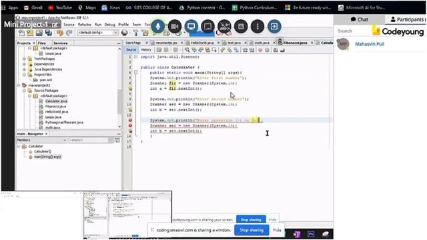Expand the Test Packages tree node
The height and width of the screenshot is (240, 427).
24,59
